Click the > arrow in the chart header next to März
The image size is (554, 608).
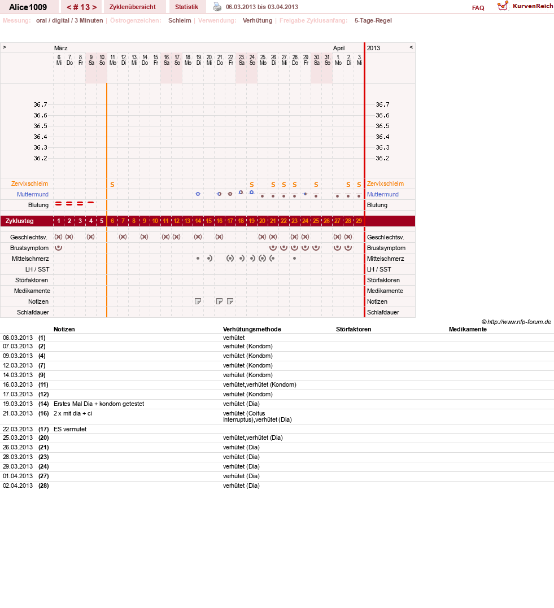5,47
